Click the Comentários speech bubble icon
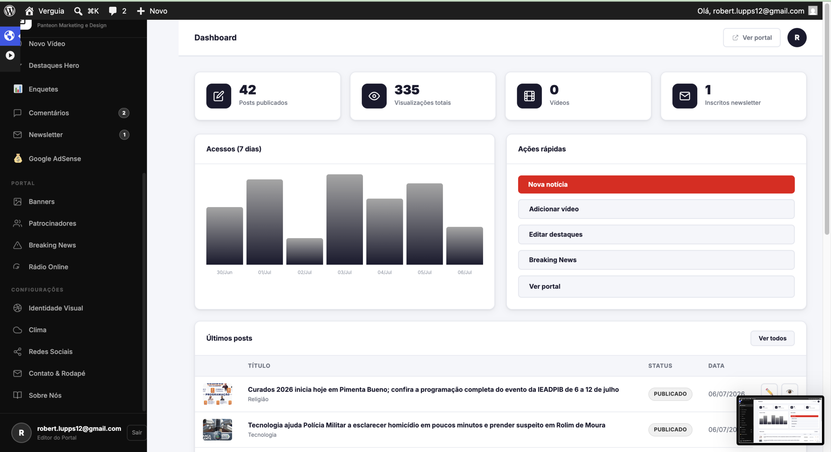The image size is (831, 452). (18, 113)
